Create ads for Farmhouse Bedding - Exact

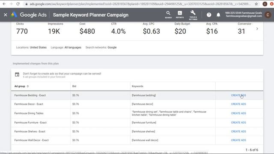238,95
